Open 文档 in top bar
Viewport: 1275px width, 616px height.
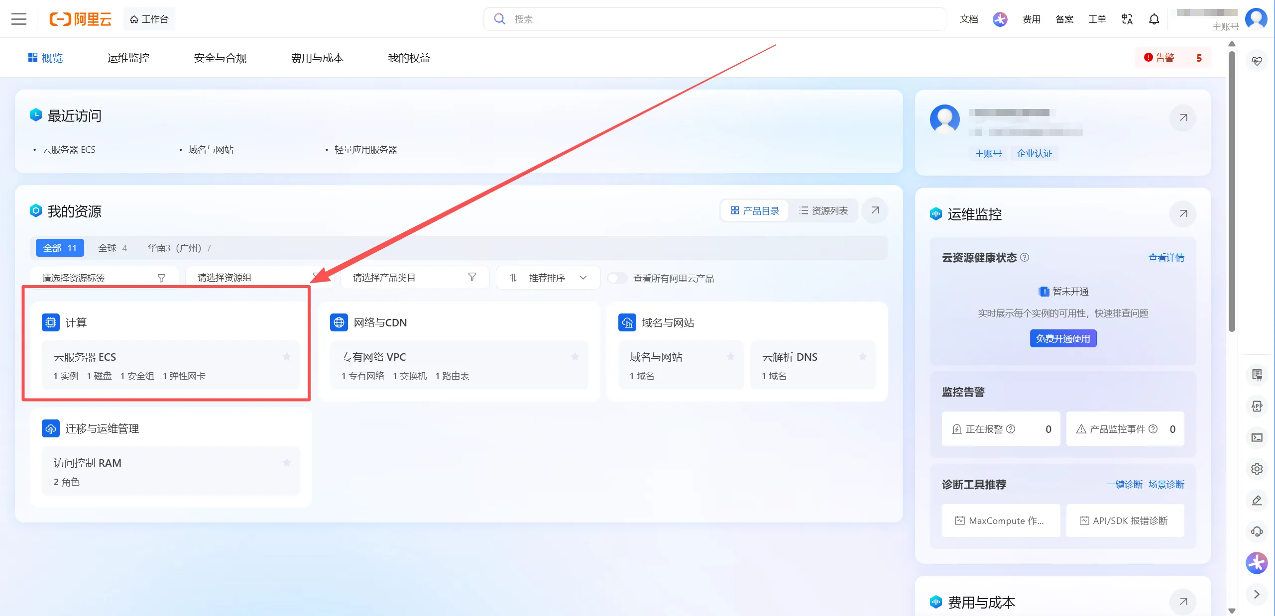click(x=969, y=19)
